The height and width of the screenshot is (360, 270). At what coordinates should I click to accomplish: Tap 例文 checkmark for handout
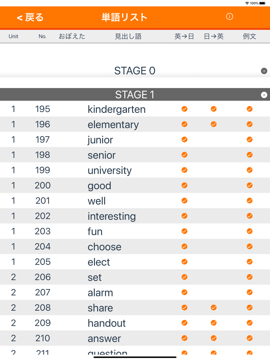250,323
